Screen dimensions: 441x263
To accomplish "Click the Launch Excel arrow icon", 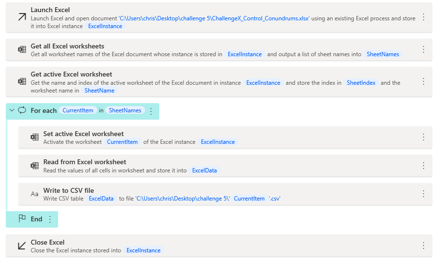I will click(22, 17).
